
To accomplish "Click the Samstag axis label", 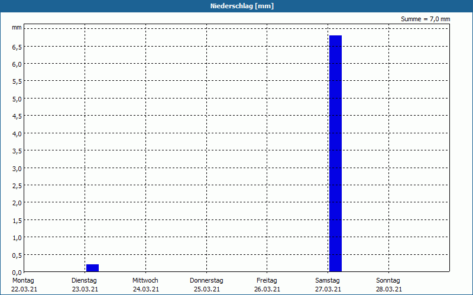I will point(328,281).
